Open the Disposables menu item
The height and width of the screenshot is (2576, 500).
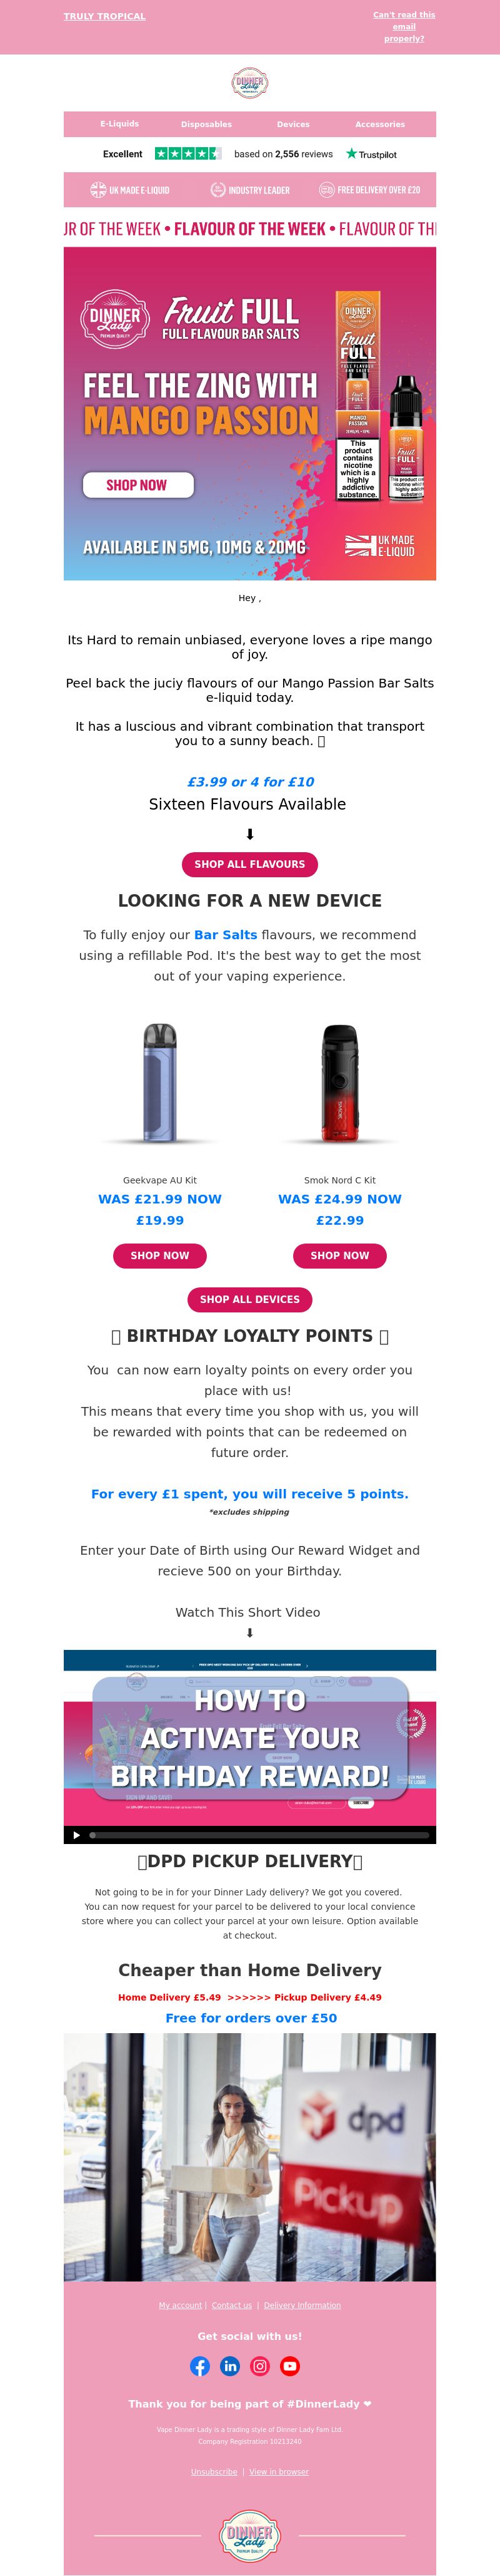pyautogui.click(x=207, y=124)
